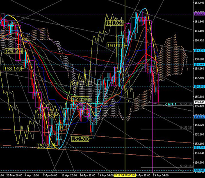Select the 160.001 price label box
205x178 pixels.
click(116, 45)
